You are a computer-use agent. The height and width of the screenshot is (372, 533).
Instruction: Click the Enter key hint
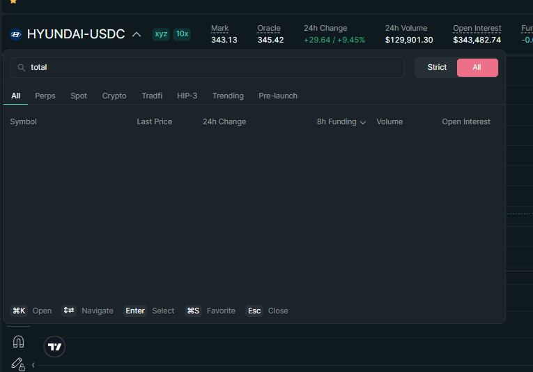tap(135, 311)
